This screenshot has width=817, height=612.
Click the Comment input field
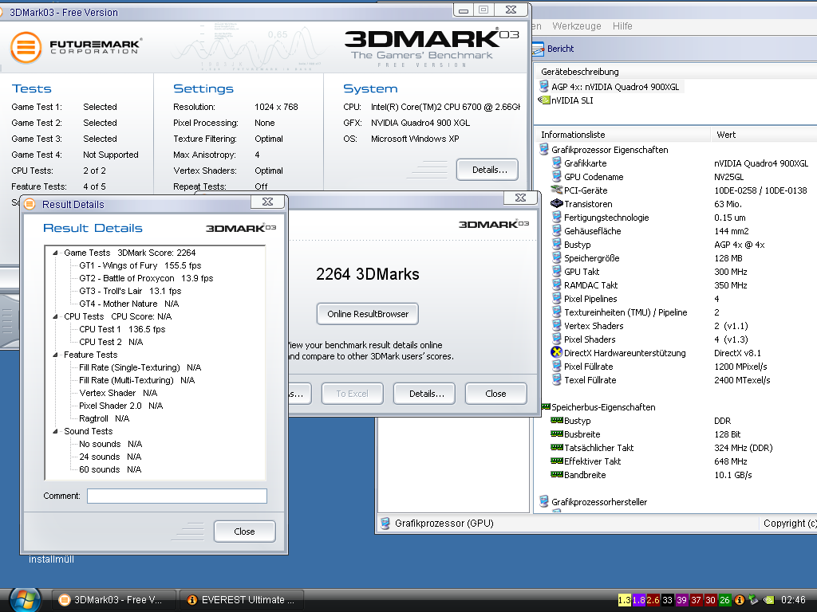(177, 496)
